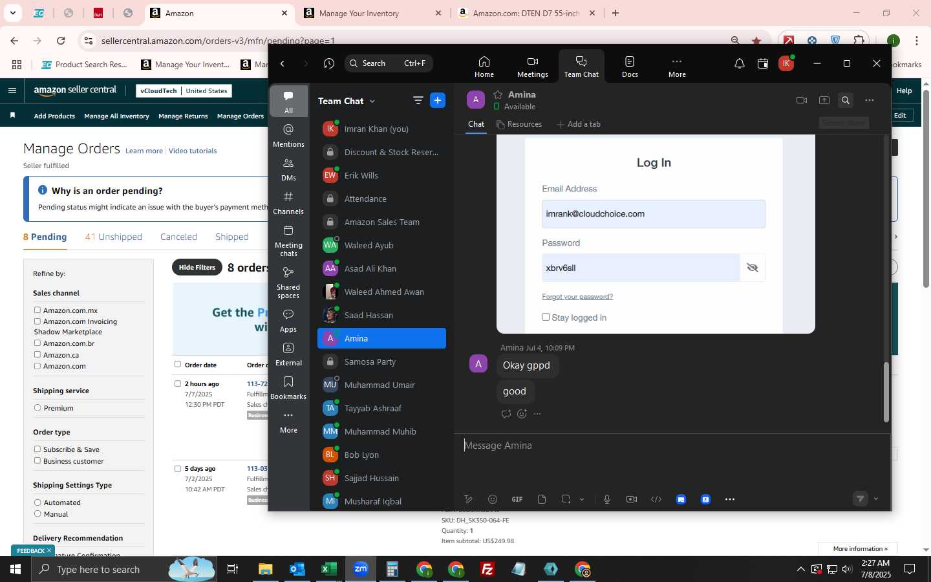Open the calendar icon next to the notifications bell
Viewport: 931px width, 582px height.
(763, 63)
